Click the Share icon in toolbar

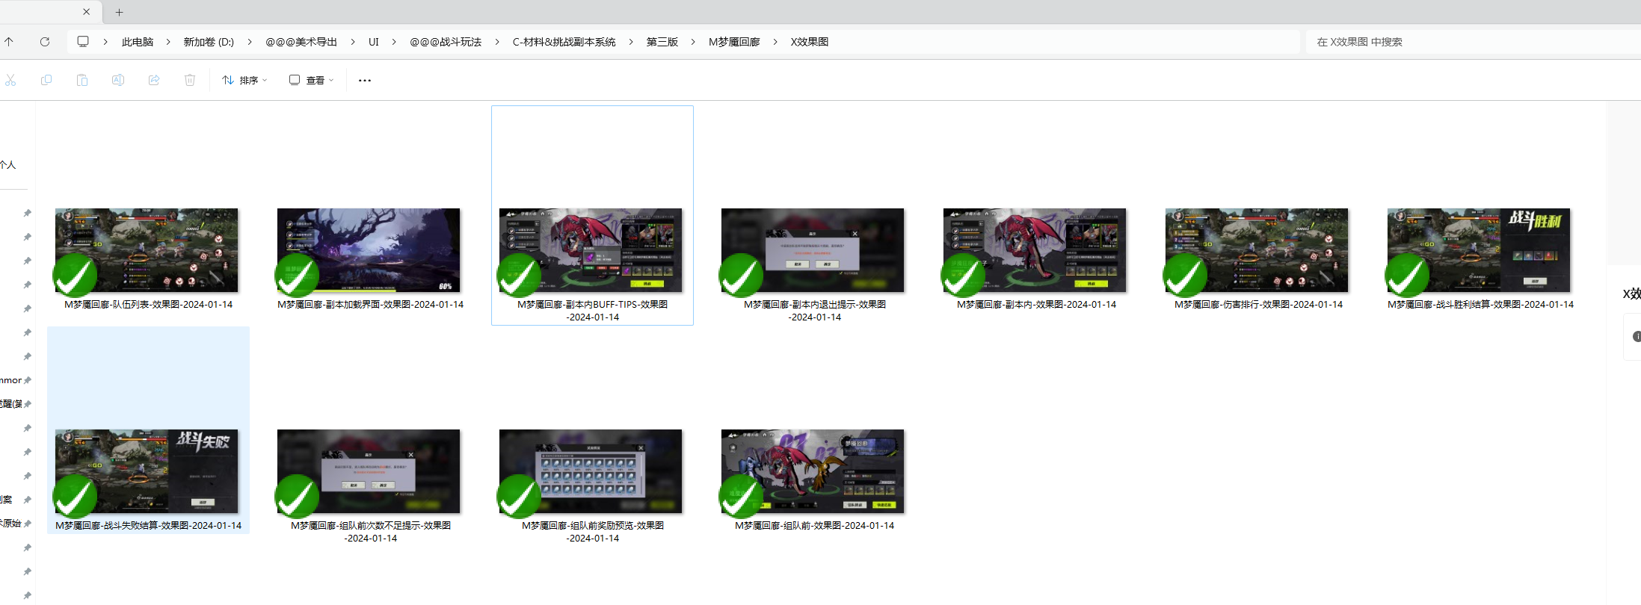[x=154, y=80]
